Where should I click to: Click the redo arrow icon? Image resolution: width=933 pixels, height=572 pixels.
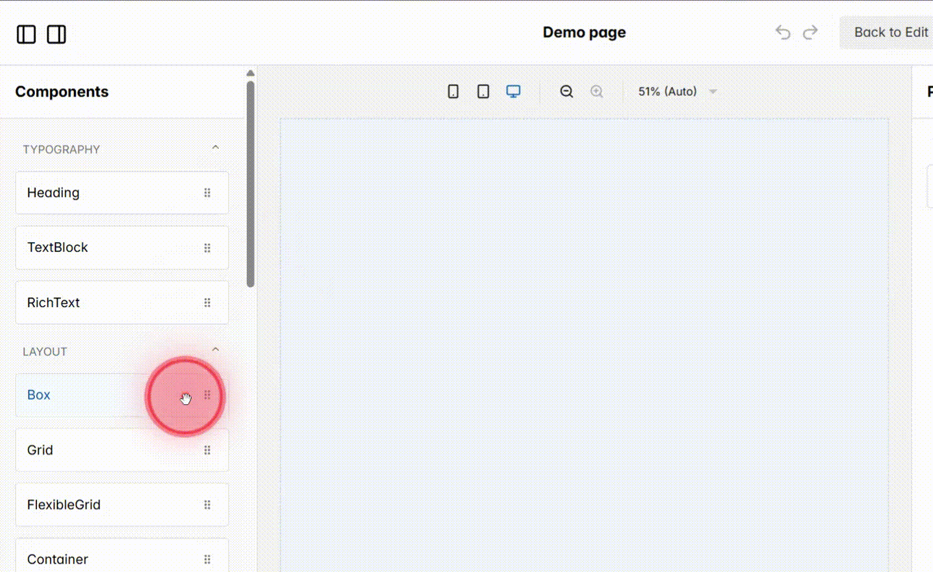(810, 32)
